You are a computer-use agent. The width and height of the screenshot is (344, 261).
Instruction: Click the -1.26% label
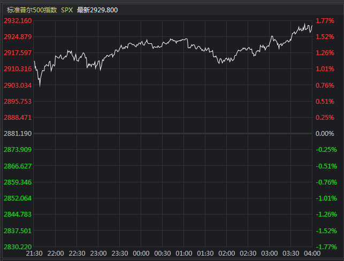pyautogui.click(x=326, y=214)
